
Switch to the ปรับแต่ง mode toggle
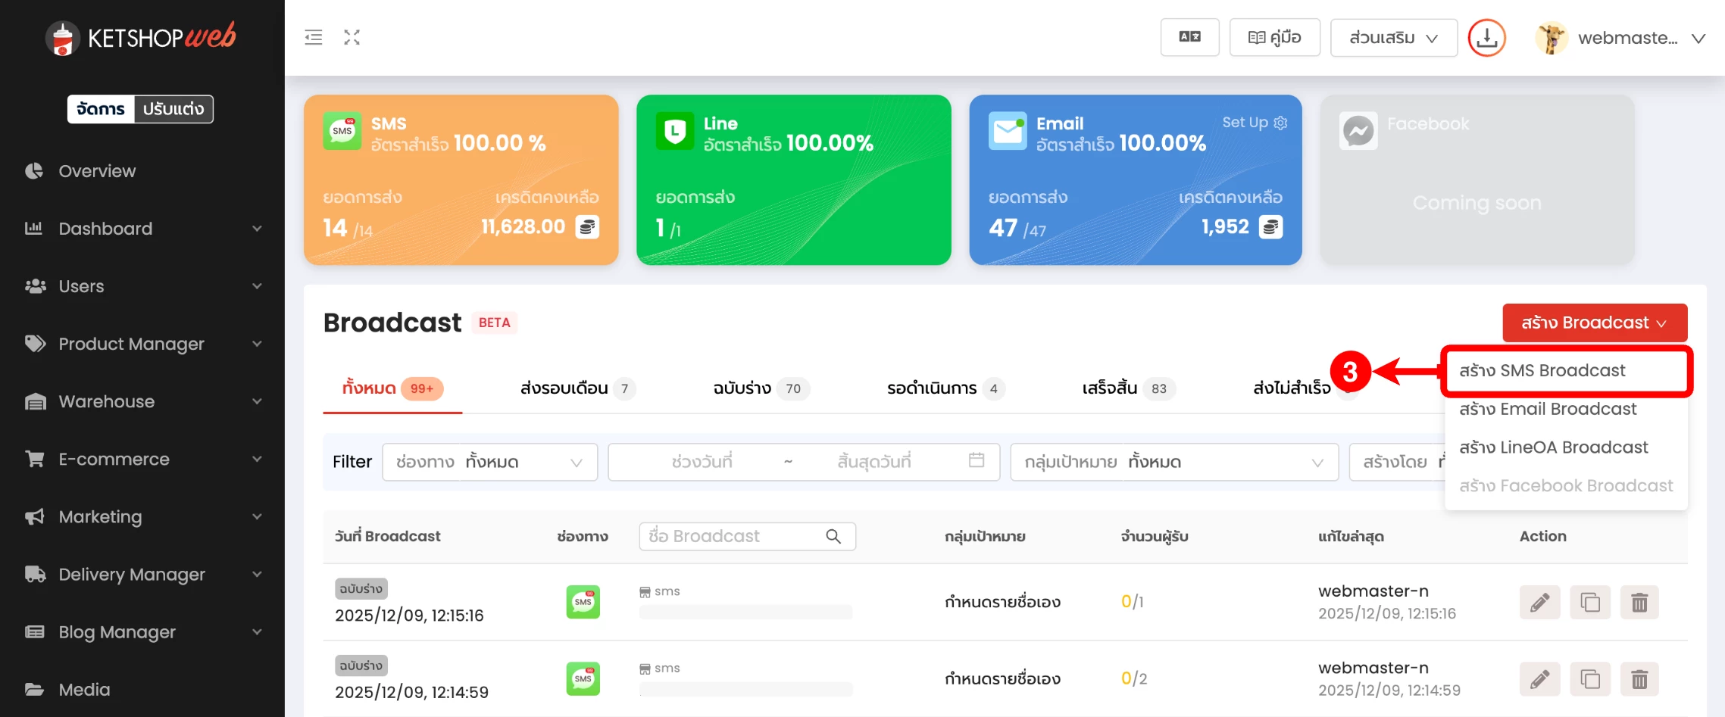coord(173,109)
